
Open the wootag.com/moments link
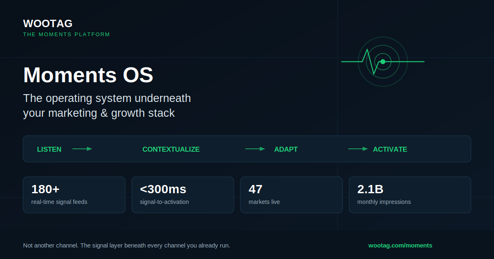pos(400,245)
